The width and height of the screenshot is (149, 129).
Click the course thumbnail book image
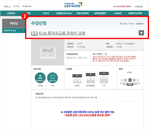(48, 52)
